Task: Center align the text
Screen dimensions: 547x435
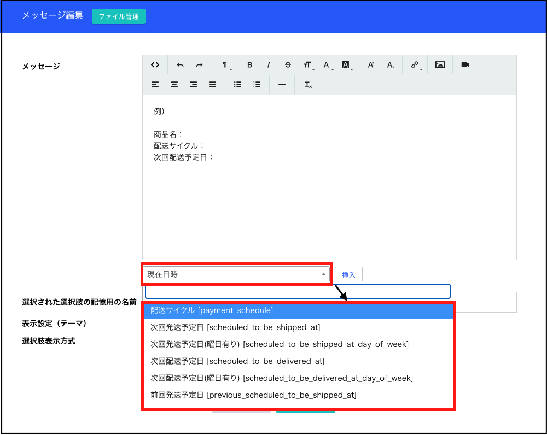Action: pos(174,84)
